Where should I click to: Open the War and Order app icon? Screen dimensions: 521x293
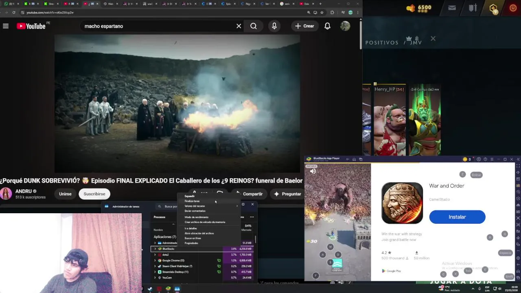tap(402, 203)
